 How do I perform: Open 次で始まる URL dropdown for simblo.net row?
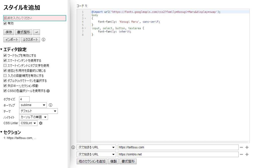pyautogui.click(x=96, y=154)
